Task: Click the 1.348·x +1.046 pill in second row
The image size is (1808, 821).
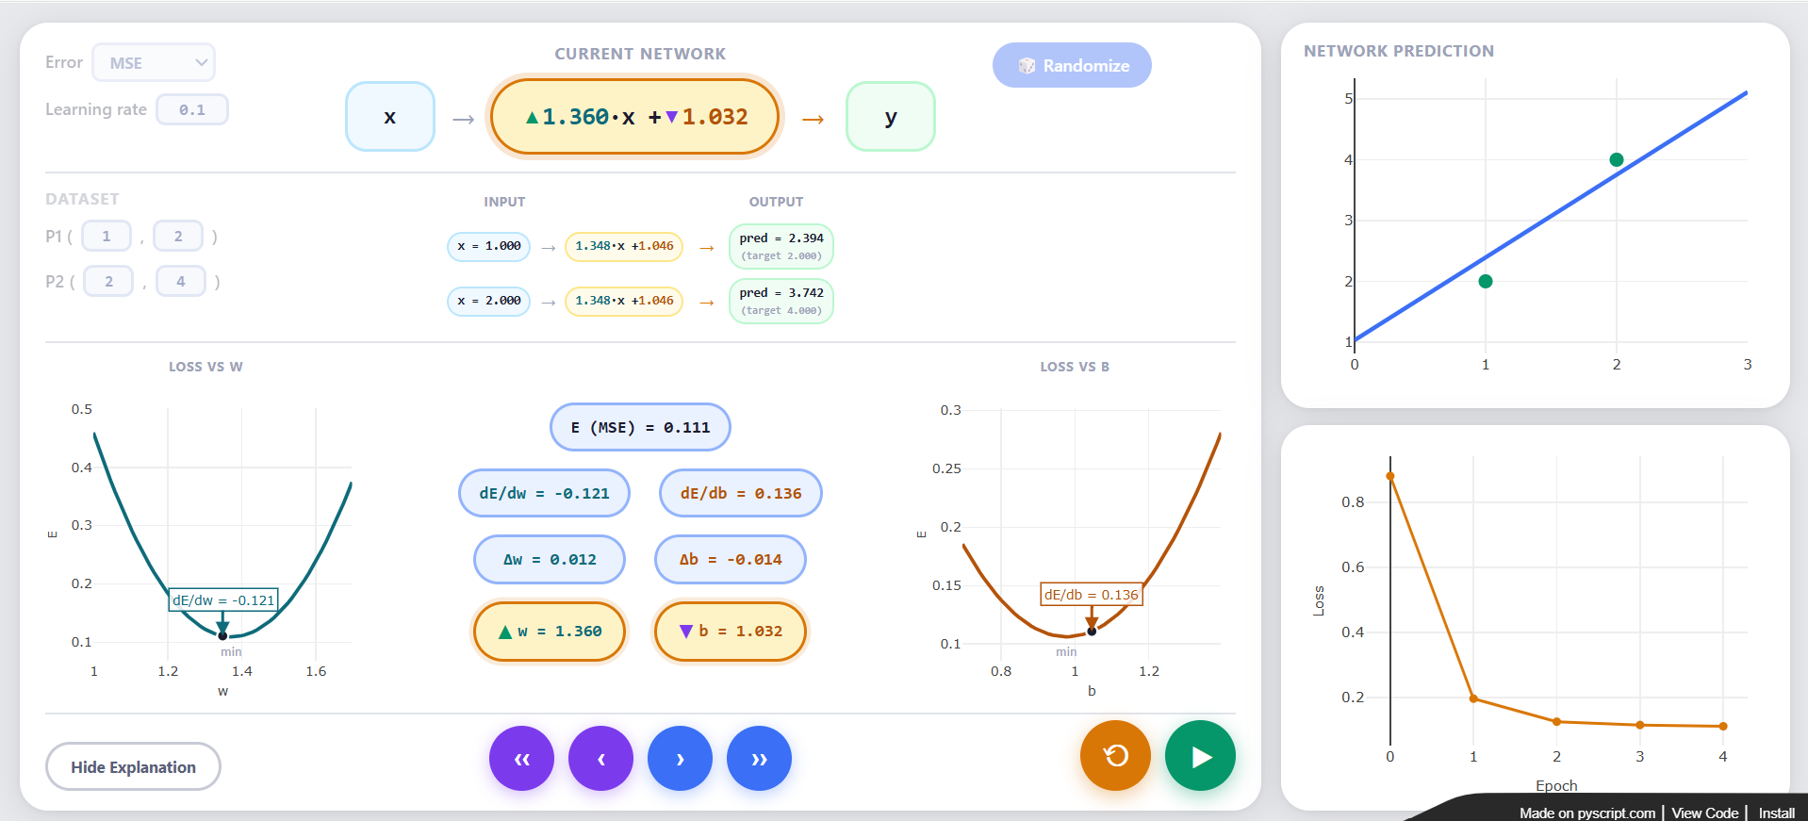Action: [624, 301]
